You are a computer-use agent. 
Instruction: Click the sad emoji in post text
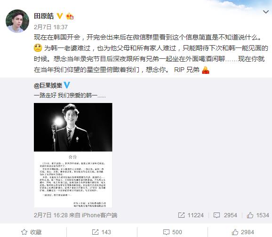(x=38, y=48)
